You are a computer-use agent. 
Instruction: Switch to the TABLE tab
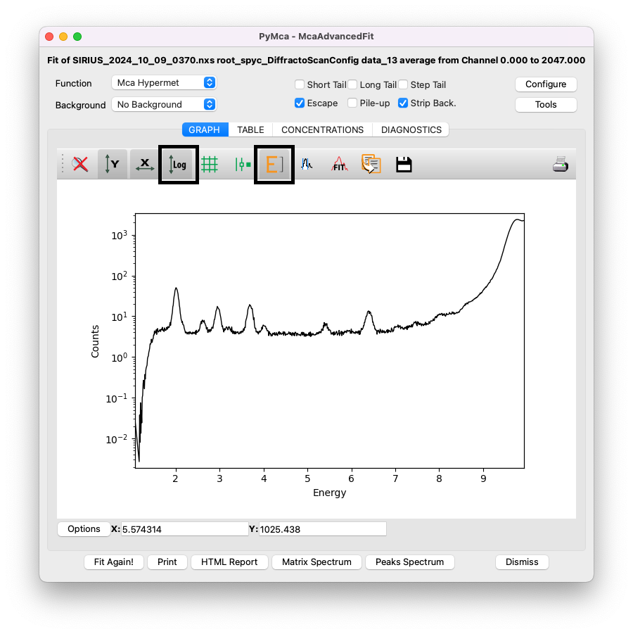250,129
